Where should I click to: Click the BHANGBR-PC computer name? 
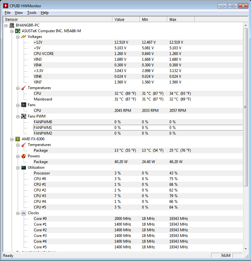tap(27, 25)
